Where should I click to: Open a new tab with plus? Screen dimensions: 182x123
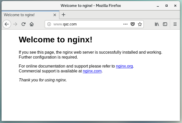[63, 15]
